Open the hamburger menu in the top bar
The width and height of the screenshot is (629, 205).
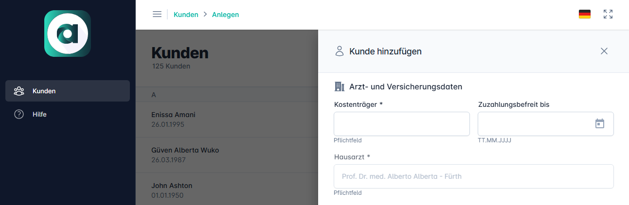click(157, 15)
